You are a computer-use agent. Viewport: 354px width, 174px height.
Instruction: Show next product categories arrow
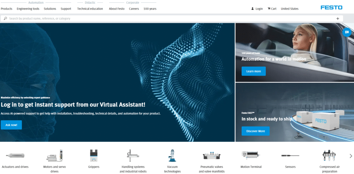pyautogui.click(x=351, y=156)
